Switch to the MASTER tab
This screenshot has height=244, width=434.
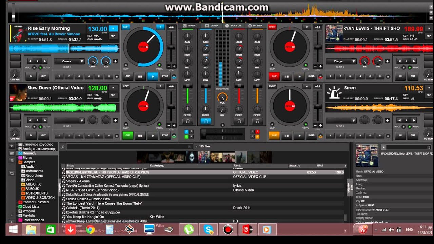(x=255, y=25)
